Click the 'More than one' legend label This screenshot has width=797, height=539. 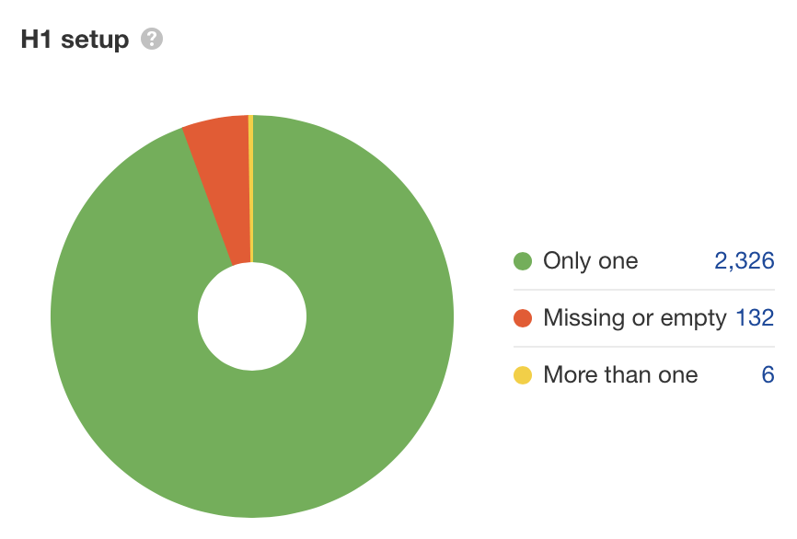620,375
